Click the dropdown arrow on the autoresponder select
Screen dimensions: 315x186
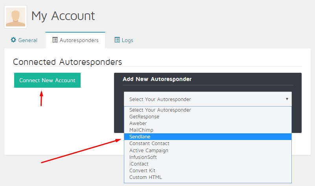(287, 99)
